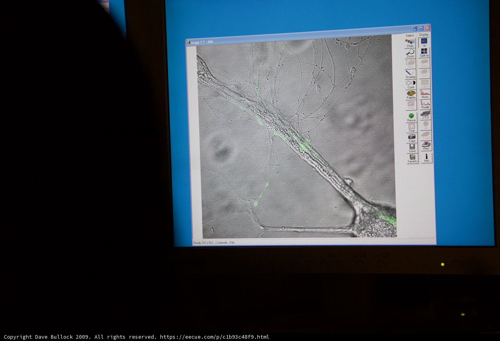Show the intensity Profile display
Screen dimensions: 500x341
pyautogui.click(x=425, y=104)
